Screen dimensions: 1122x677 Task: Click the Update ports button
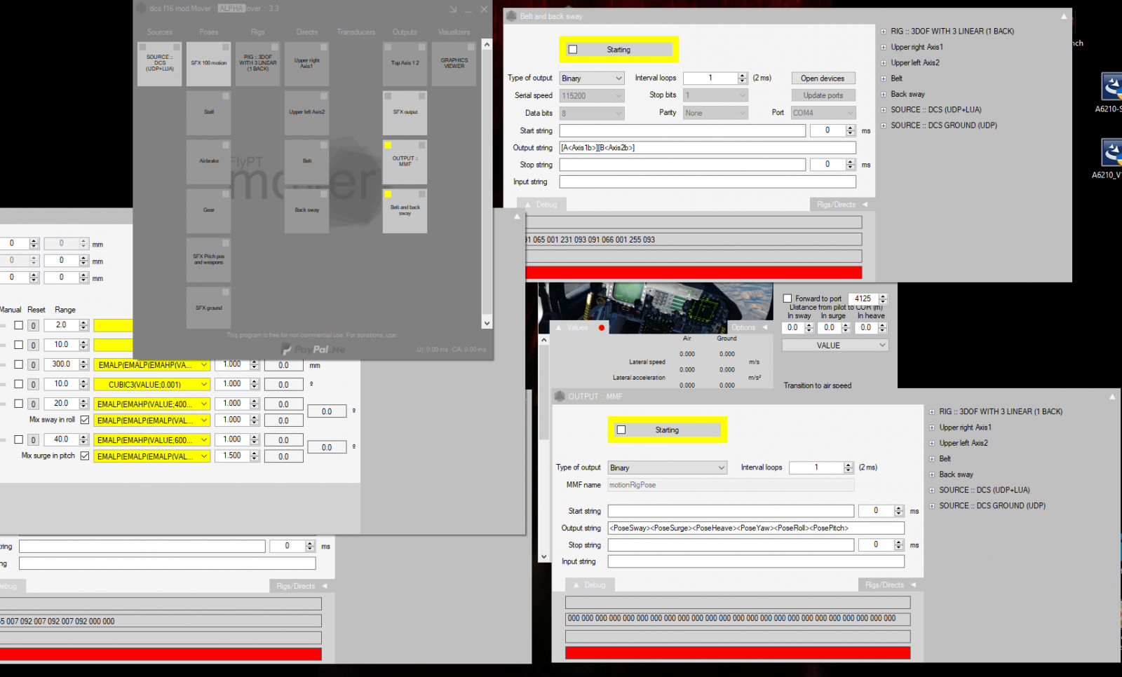823,95
